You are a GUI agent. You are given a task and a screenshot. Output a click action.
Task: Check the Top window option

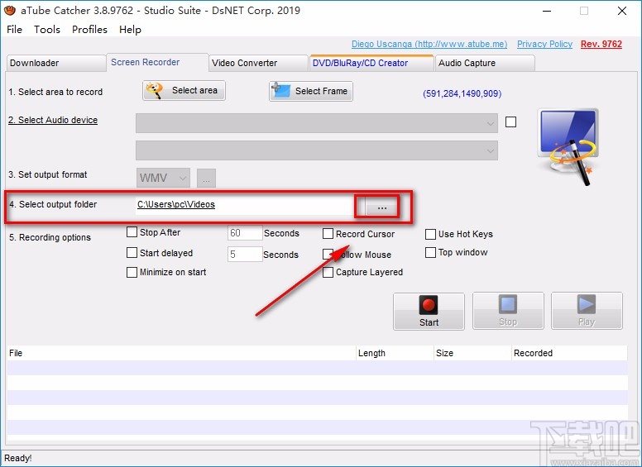tap(431, 253)
